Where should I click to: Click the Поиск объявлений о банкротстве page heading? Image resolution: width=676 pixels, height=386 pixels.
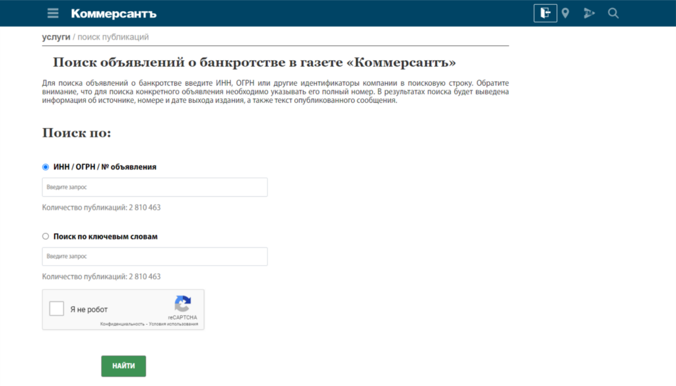[x=254, y=63]
